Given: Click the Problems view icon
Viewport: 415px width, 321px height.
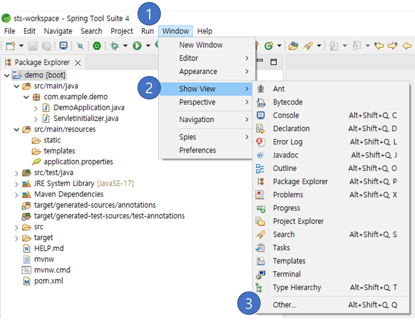Looking at the screenshot, I should (260, 195).
